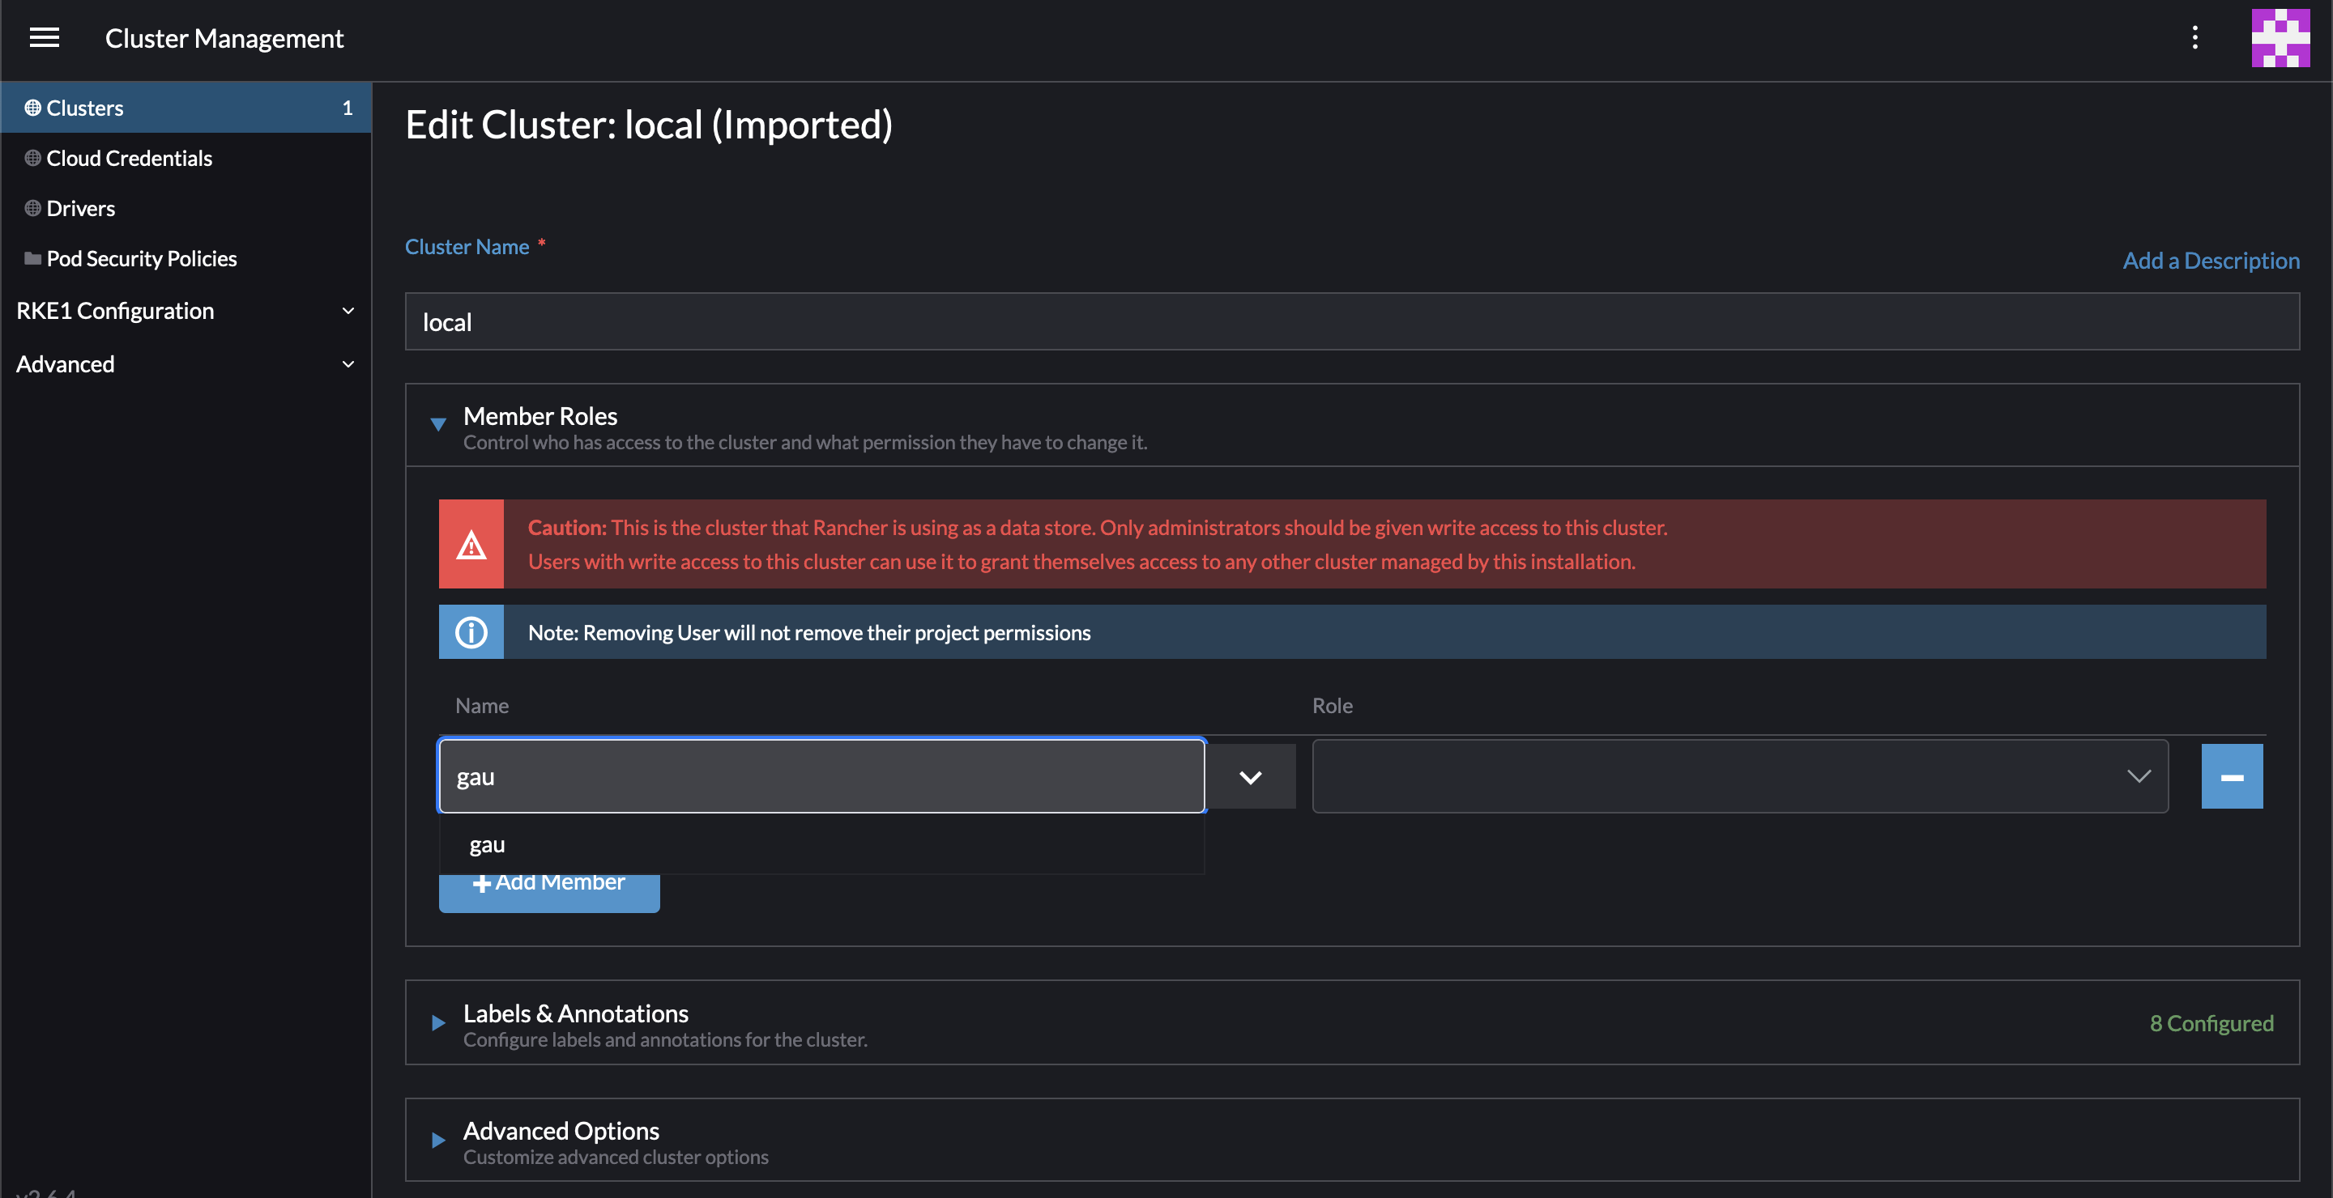Collapse the Member Roles section triangle

[x=438, y=425]
